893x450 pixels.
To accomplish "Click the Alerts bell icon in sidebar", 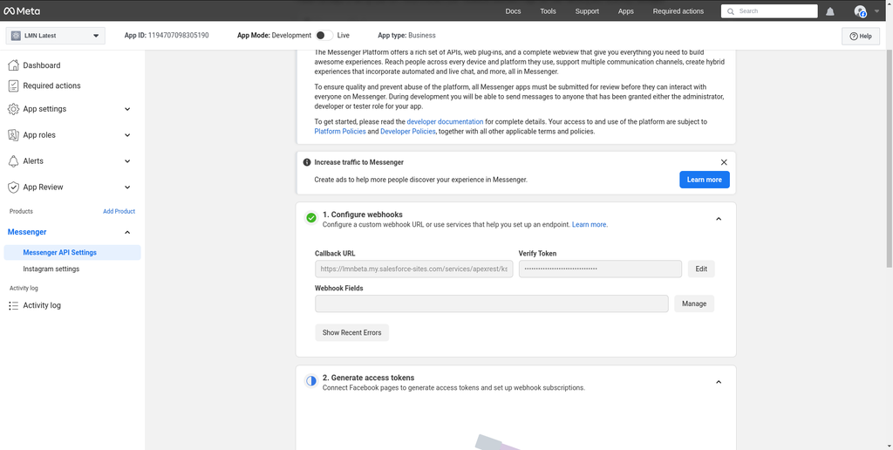I will [x=14, y=161].
